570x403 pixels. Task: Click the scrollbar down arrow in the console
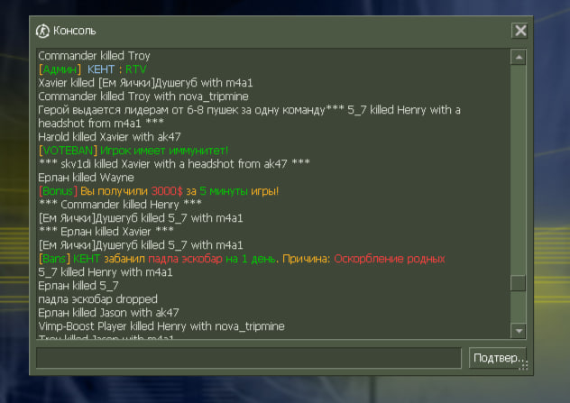[x=519, y=331]
